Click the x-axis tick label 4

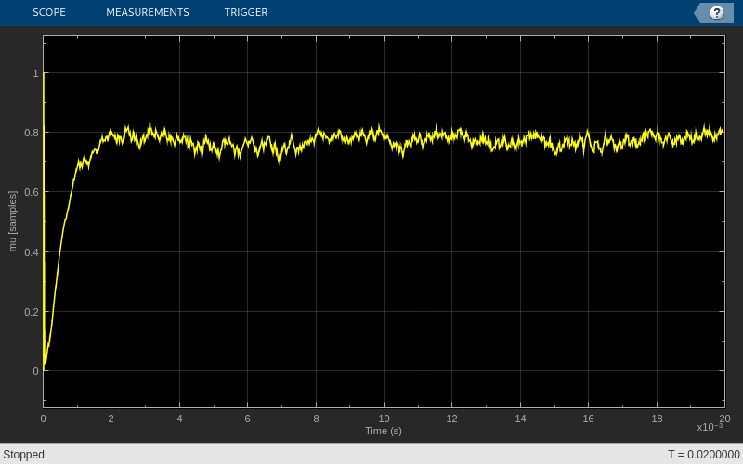pos(179,419)
